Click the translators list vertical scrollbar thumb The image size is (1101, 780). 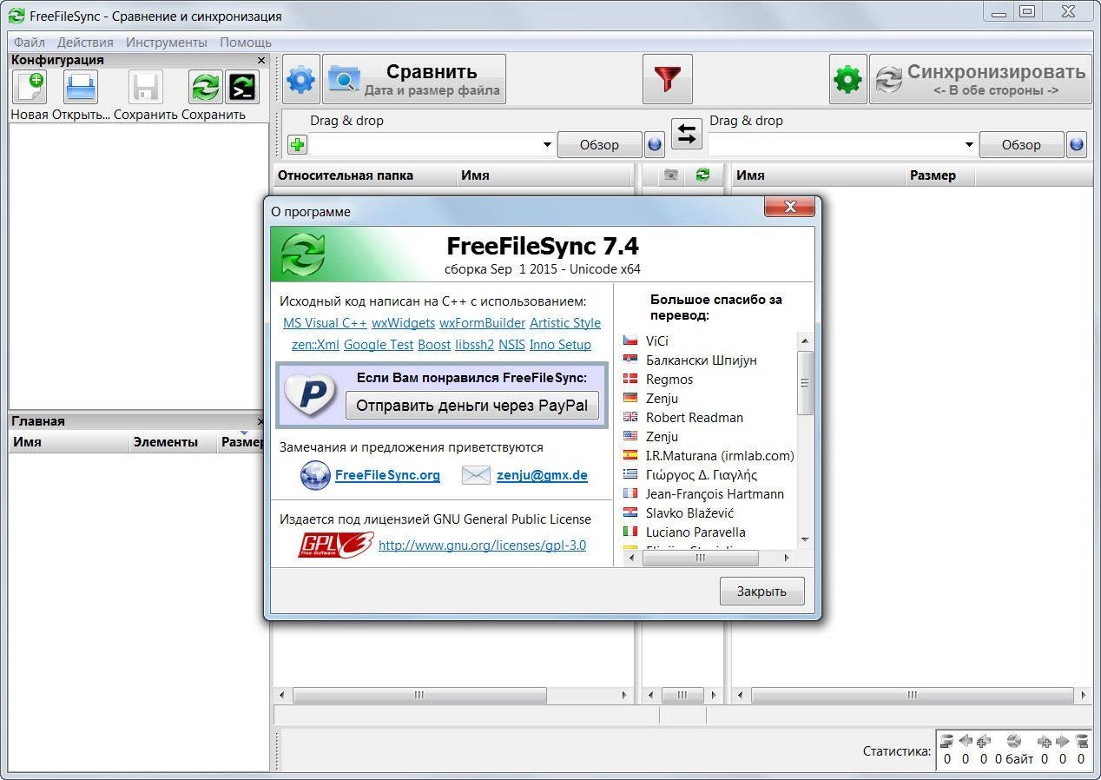tap(805, 383)
